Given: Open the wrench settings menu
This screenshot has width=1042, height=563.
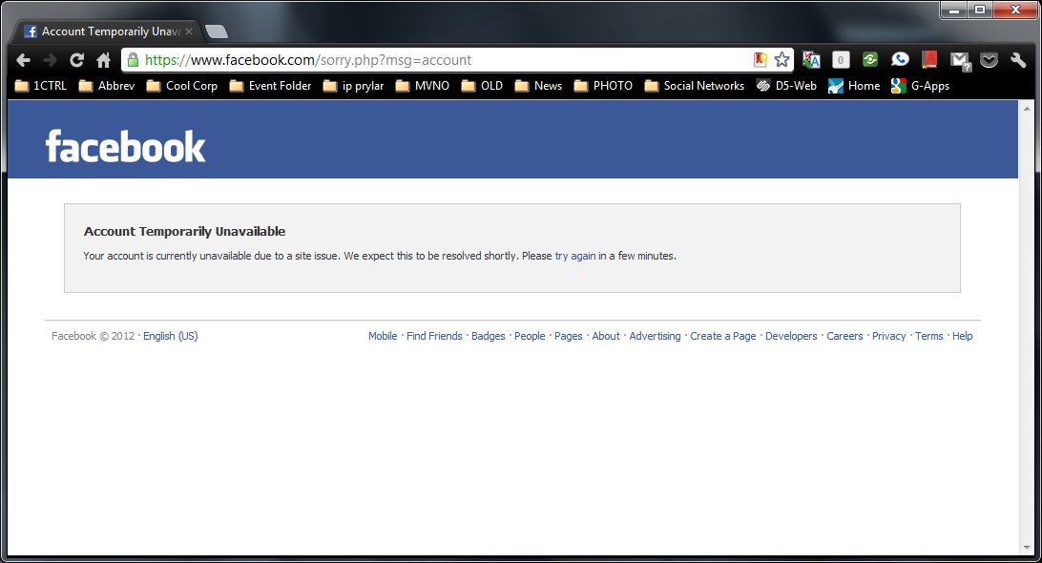Looking at the screenshot, I should (x=1018, y=59).
